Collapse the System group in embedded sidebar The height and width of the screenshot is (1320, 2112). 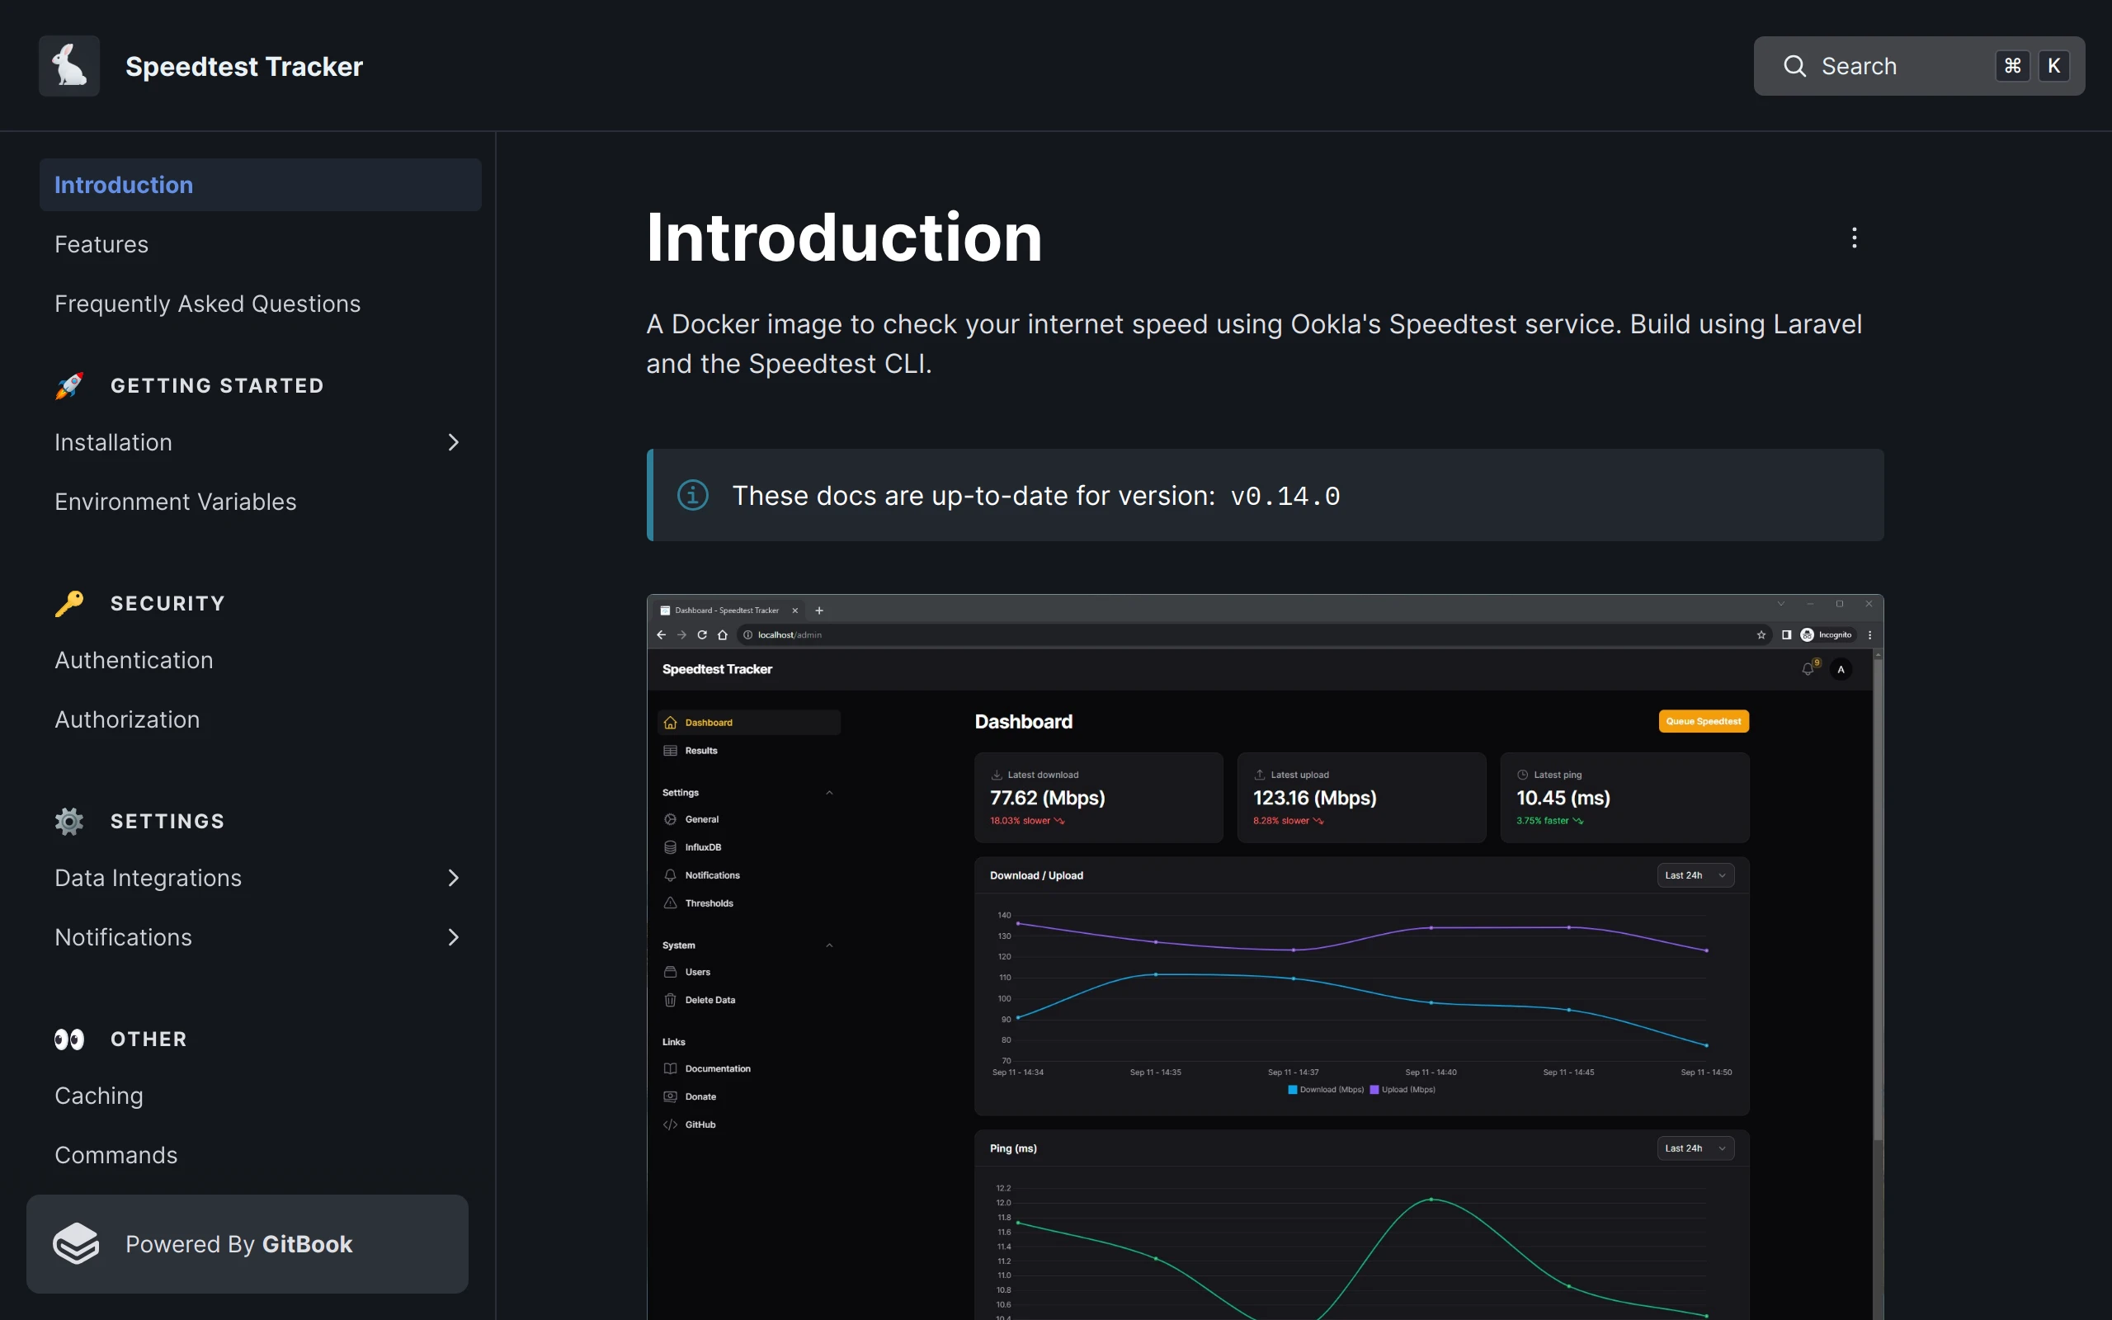[x=828, y=945]
